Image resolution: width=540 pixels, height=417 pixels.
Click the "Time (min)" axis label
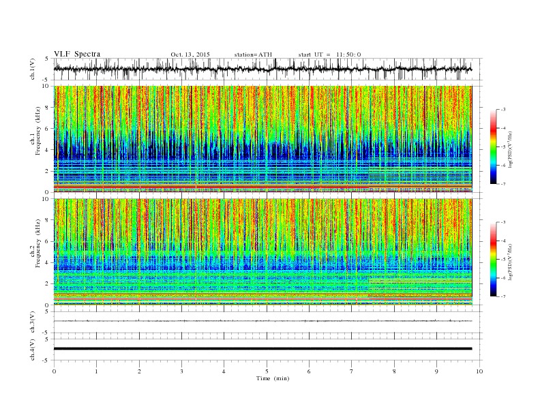(x=273, y=378)
